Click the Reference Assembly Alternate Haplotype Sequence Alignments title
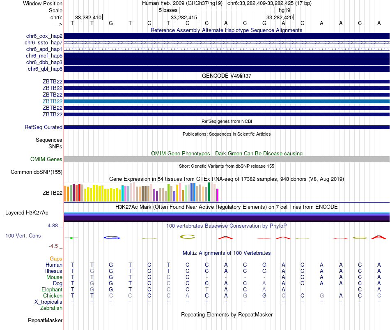 226,30
